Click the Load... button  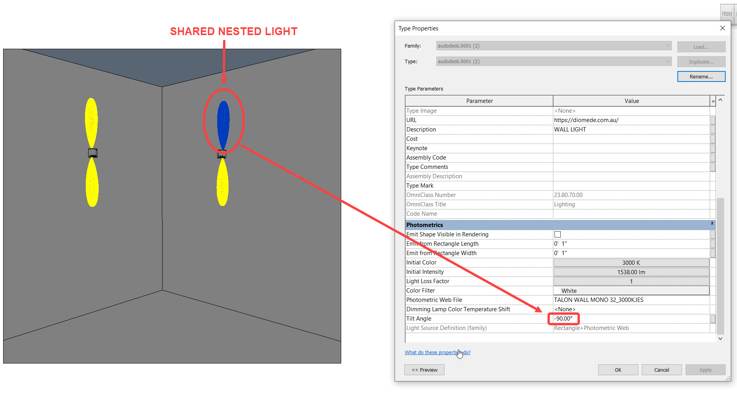tap(701, 46)
